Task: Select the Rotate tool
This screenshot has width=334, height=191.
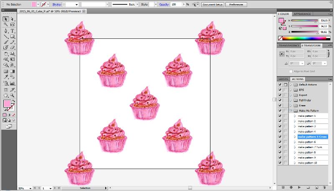Action: tap(6, 54)
